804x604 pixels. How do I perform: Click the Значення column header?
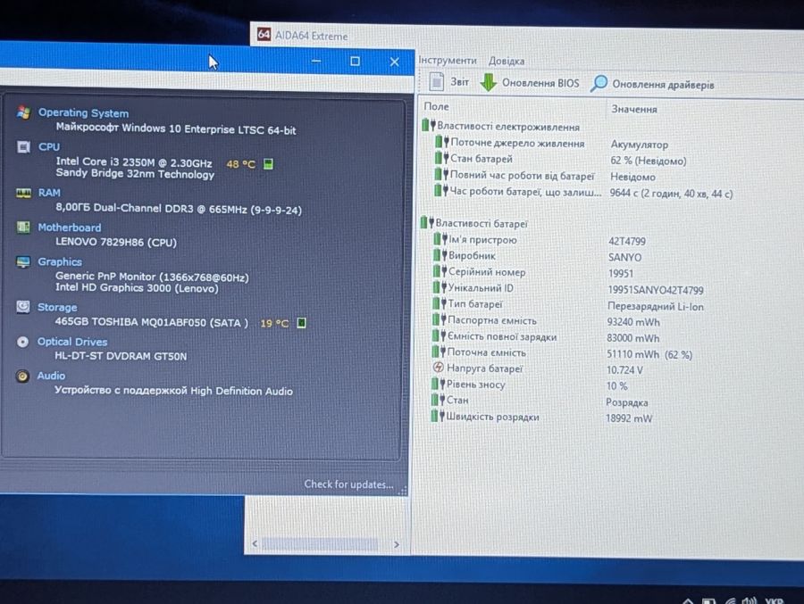[x=634, y=109]
